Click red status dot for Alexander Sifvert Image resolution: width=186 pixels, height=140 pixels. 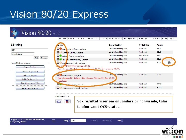coord(60,48)
